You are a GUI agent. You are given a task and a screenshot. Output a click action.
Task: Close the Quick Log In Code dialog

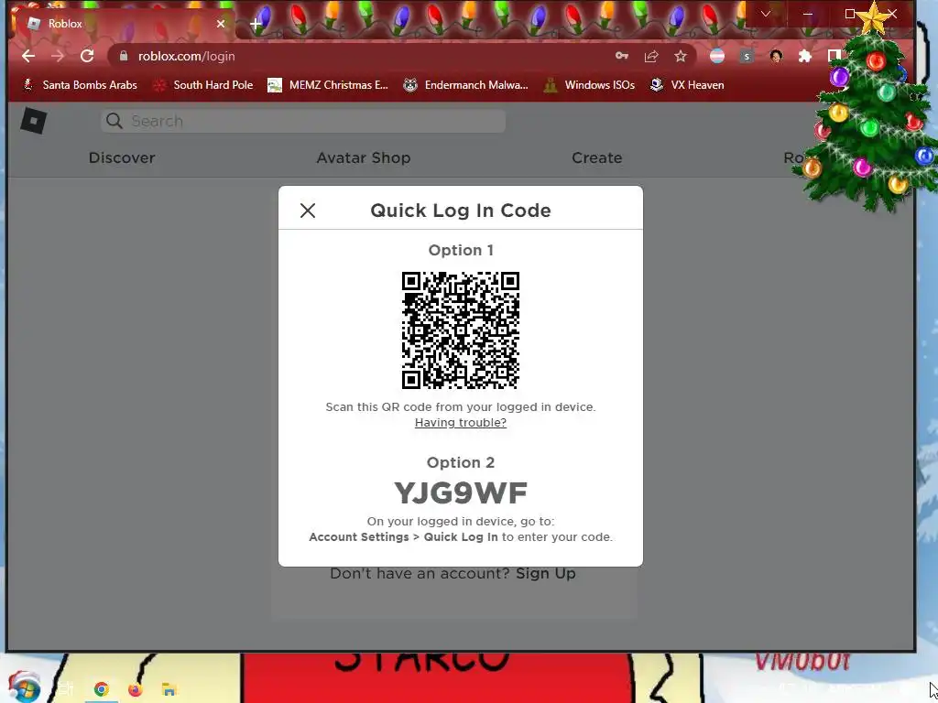click(x=308, y=211)
